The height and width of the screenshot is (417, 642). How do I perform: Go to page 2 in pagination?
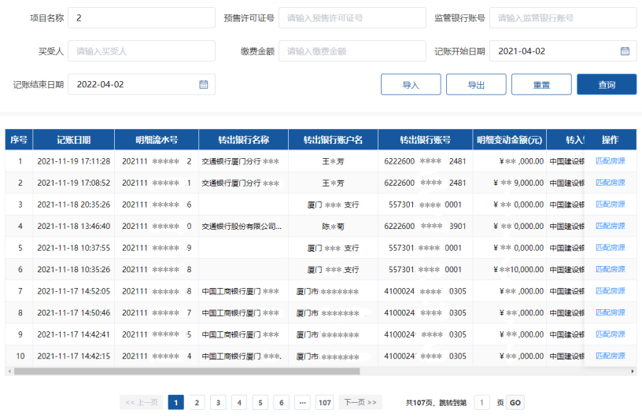pos(197,403)
